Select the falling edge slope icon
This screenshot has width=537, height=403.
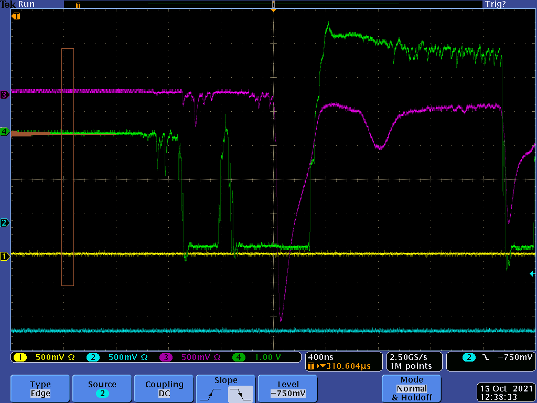(241, 393)
